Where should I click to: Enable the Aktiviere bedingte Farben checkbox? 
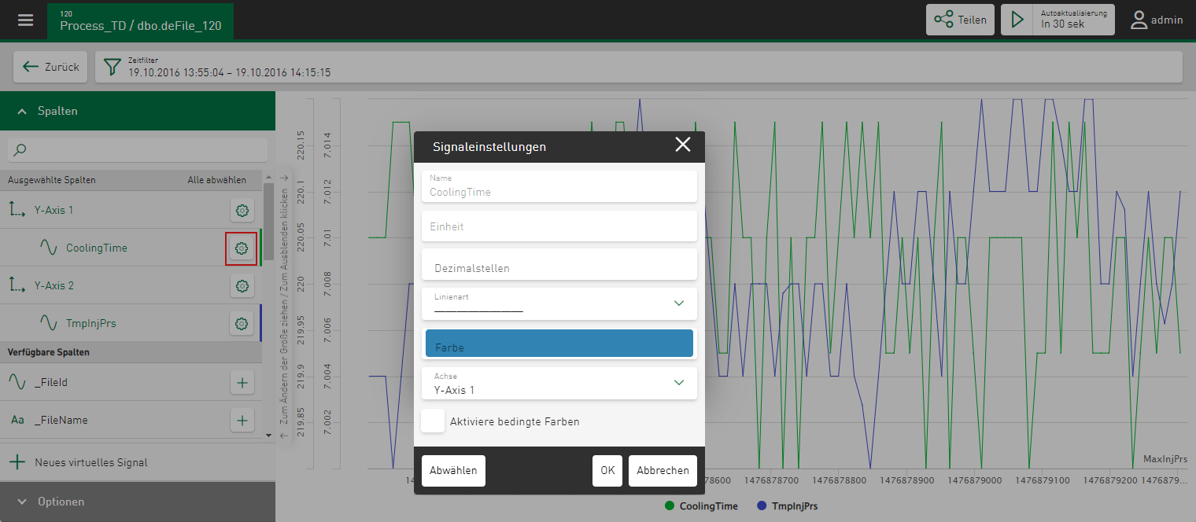(433, 421)
